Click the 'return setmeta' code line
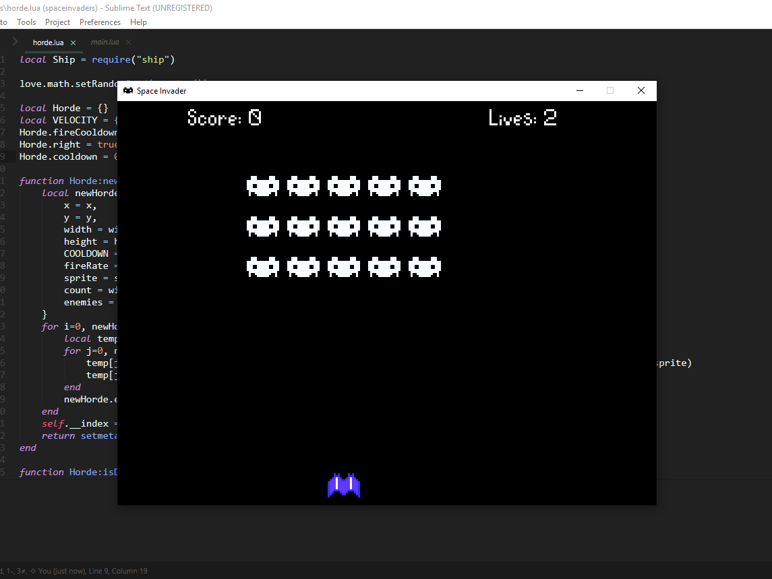 coord(80,435)
